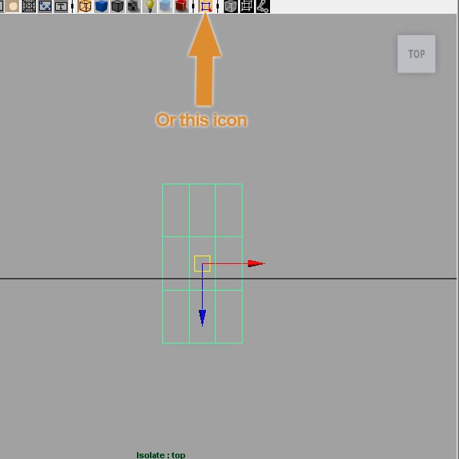Screen dimensions: 459x459
Task: Click the blue Z-axis move arrow
Action: tap(202, 317)
